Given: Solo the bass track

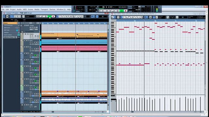Looking at the screenshot, I should coord(28,40).
